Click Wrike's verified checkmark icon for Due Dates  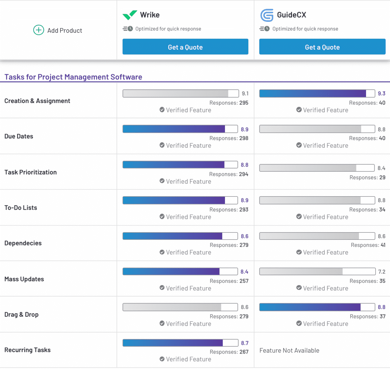coord(162,145)
